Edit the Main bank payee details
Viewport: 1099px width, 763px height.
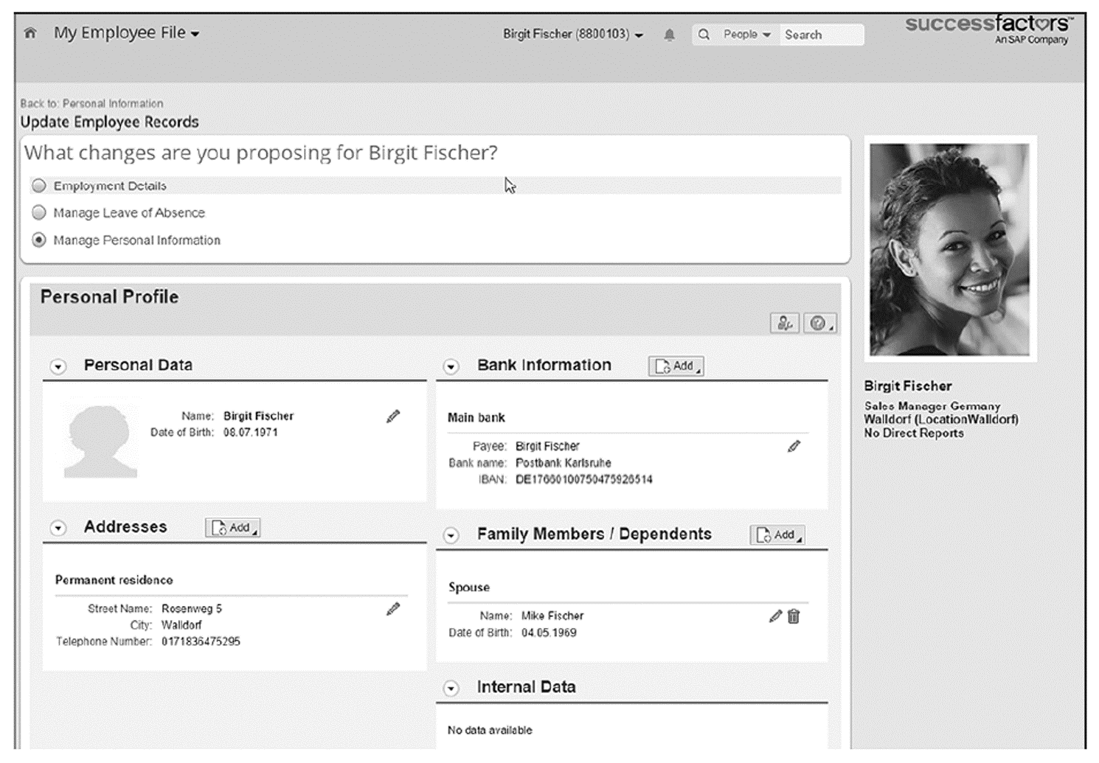[794, 446]
